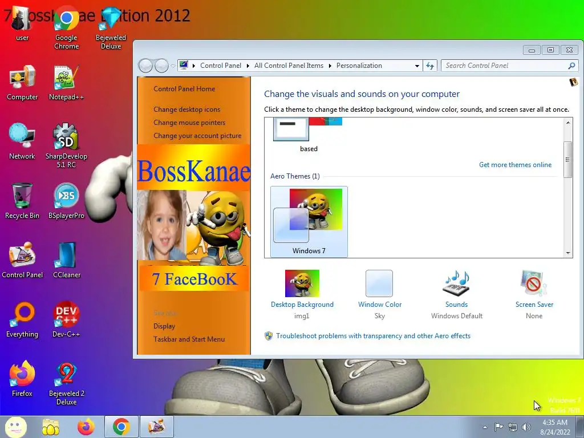Click the search magnifier in Control Panel
The image size is (584, 438).
click(x=571, y=66)
